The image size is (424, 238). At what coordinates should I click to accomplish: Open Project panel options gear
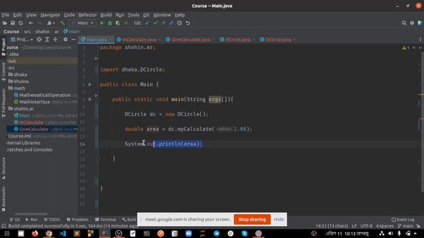65,40
